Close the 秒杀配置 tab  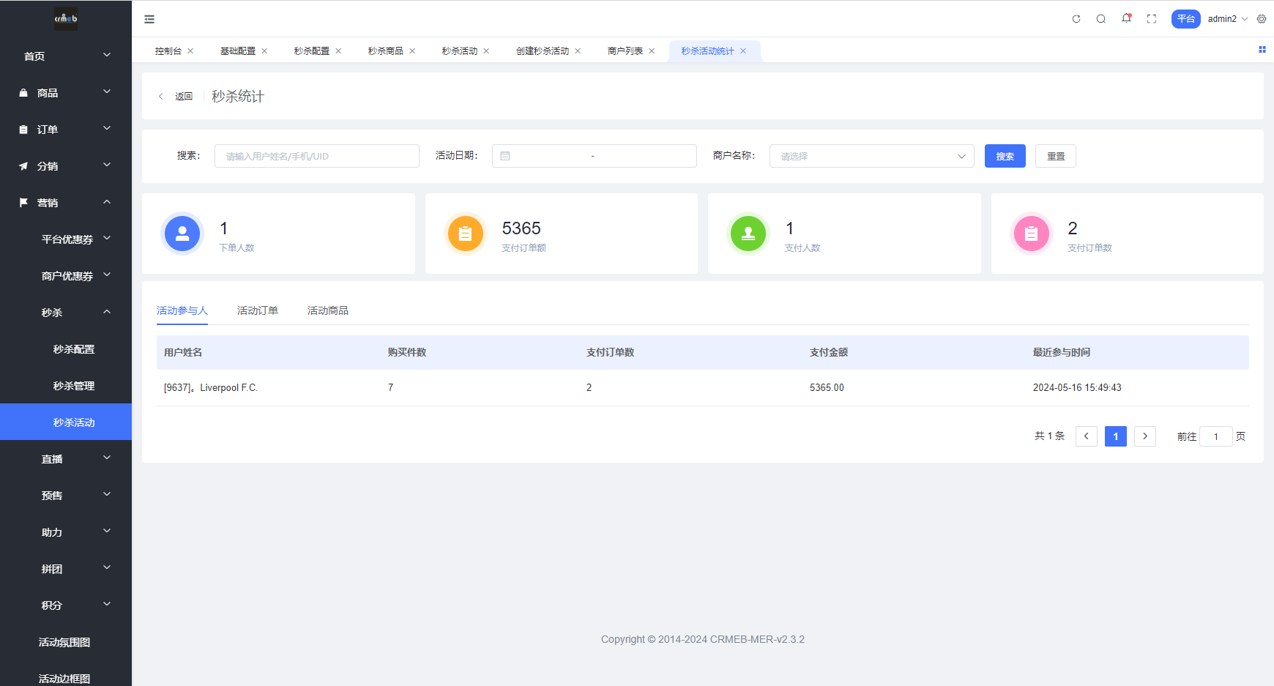pyautogui.click(x=338, y=51)
